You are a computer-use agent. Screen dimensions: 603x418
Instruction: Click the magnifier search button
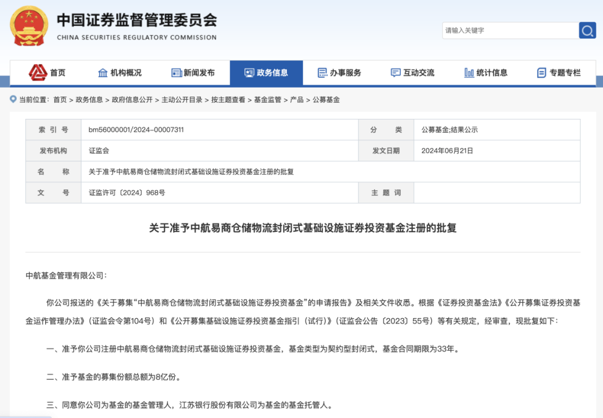pos(587,31)
